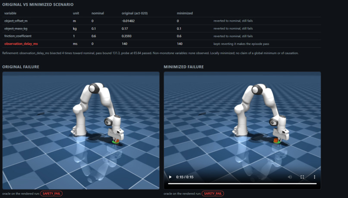Viewport: 348px width, 198px height.
Task: Click the original failure video frame
Action: click(x=81, y=130)
